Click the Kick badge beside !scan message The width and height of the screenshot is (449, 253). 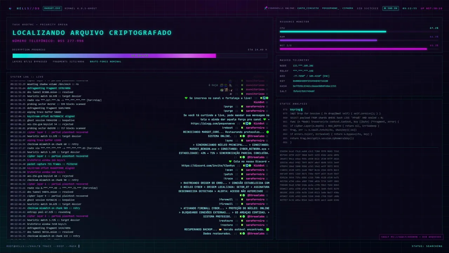[x=242, y=170]
